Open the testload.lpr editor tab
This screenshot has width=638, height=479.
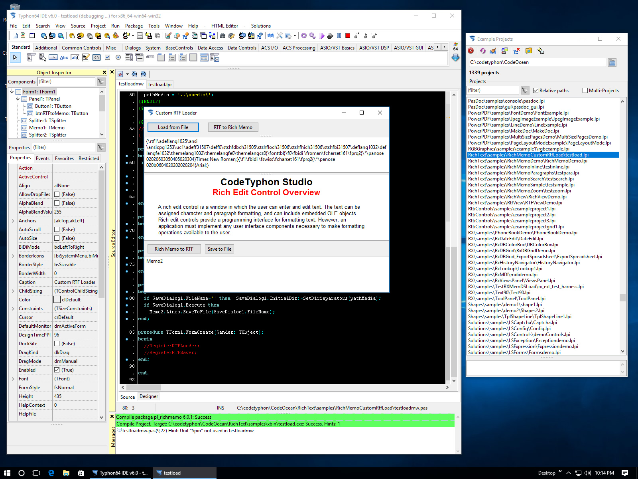160,85
